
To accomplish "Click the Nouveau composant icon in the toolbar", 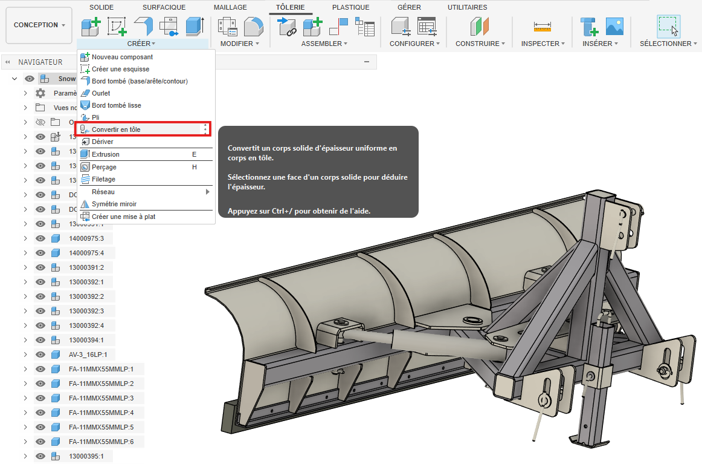I will 91,26.
